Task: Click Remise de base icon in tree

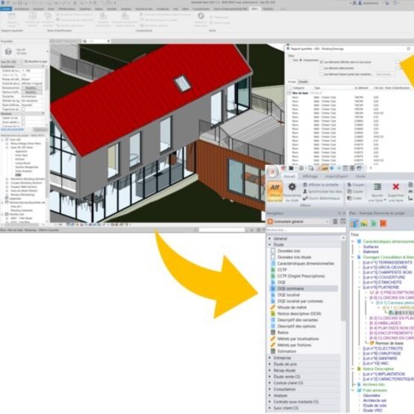Action: coord(372,343)
